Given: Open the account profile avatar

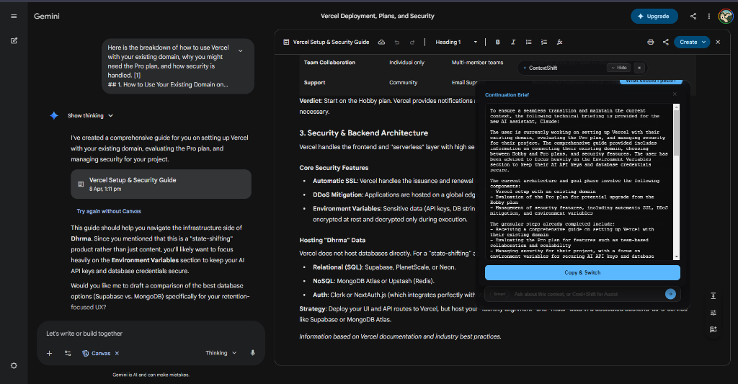Looking at the screenshot, I should click(725, 16).
